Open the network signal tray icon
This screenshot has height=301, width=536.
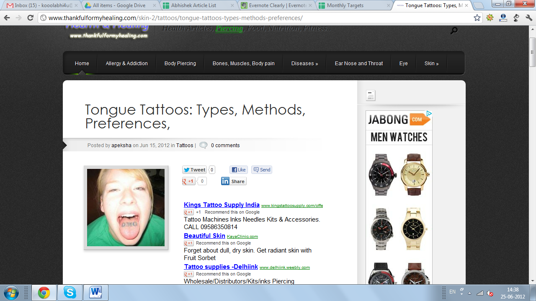480,293
